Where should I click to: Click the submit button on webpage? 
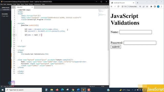(x=116, y=47)
